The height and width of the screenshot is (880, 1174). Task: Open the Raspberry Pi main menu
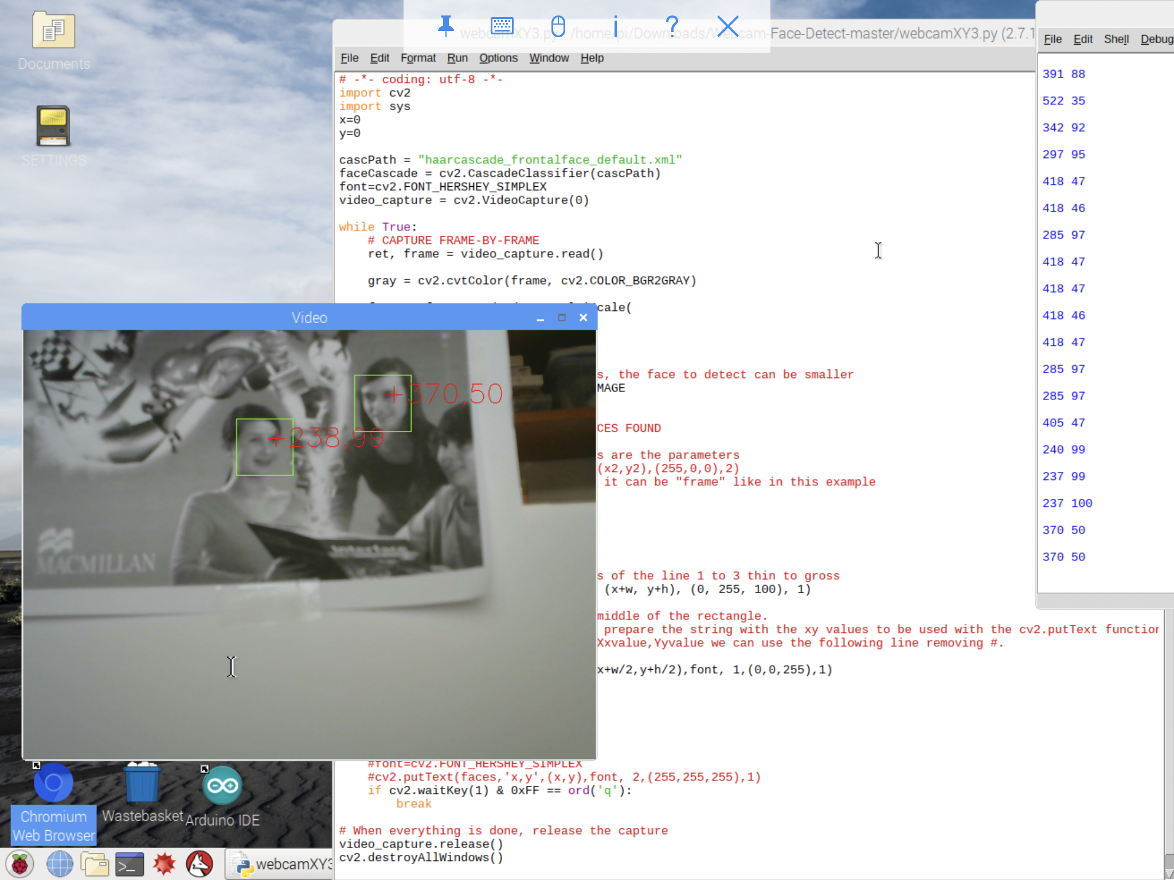[20, 864]
